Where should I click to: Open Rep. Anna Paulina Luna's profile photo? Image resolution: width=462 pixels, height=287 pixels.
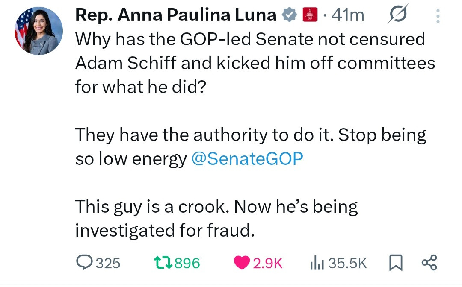click(x=39, y=32)
